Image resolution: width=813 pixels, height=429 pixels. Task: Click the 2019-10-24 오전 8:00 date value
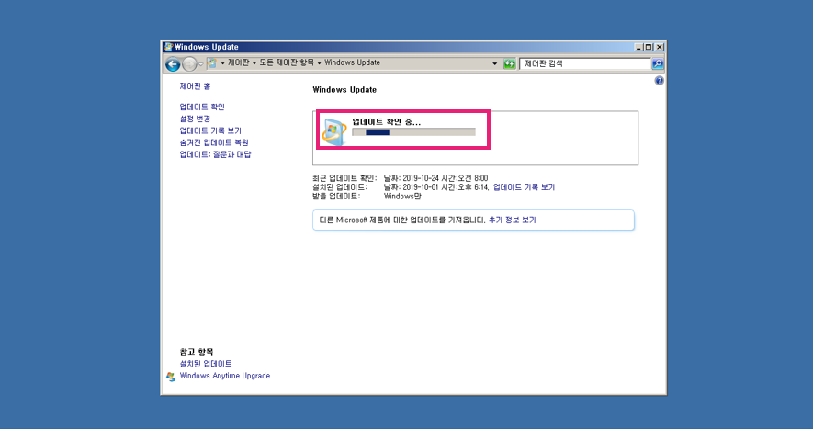435,178
